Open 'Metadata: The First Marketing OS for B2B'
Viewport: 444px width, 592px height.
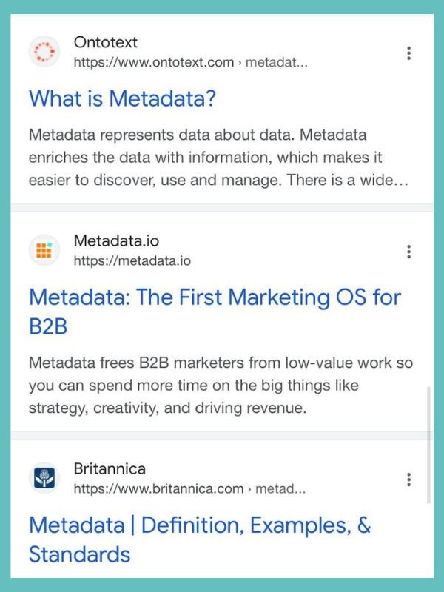(215, 312)
